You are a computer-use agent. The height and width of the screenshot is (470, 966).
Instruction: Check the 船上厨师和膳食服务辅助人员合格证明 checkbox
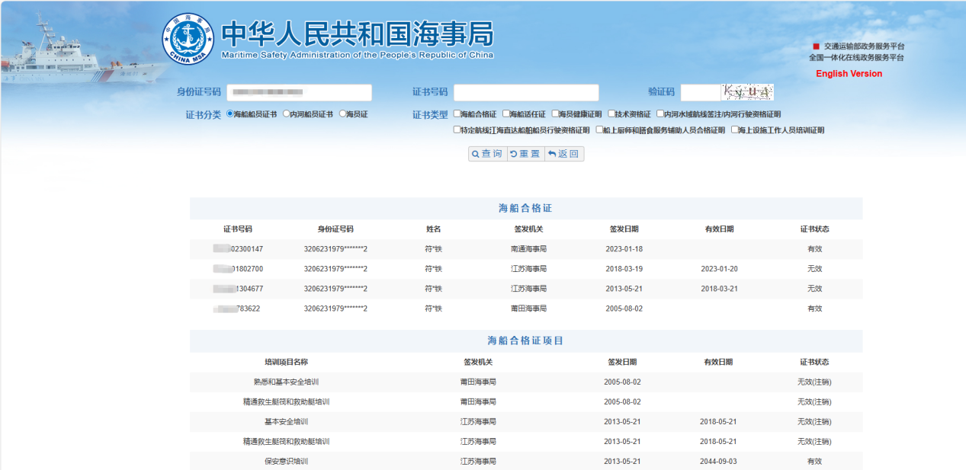(599, 130)
